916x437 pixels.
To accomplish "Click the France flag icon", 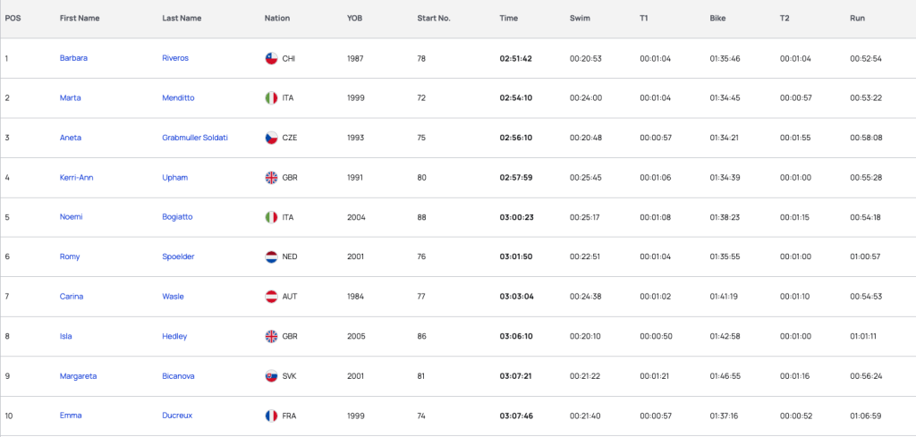I will tap(271, 416).
